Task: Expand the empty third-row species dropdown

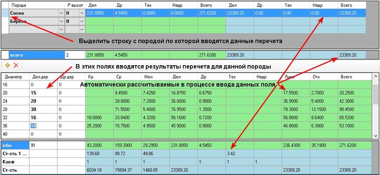Action: 61,29
